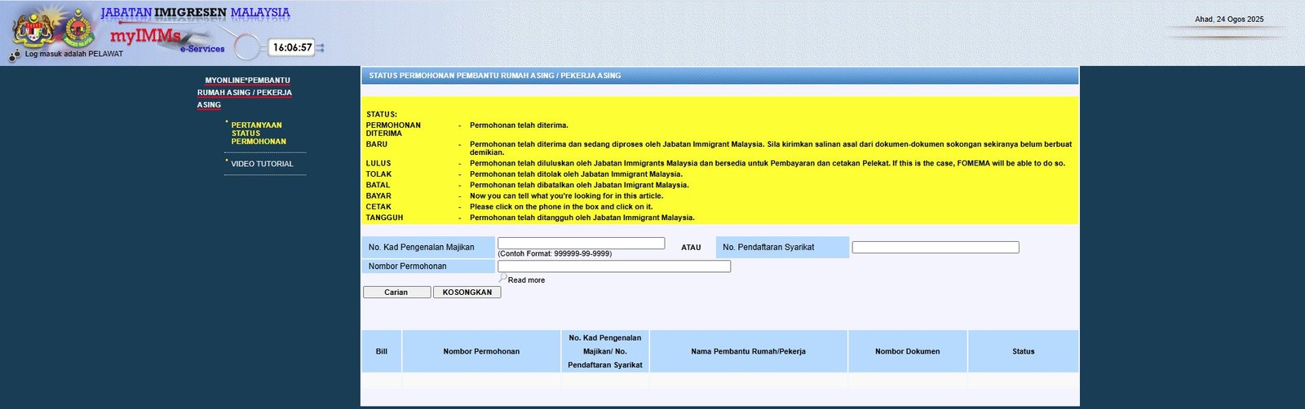The width and height of the screenshot is (1305, 409).
Task: Click the arrow icon right of the clock
Action: click(x=321, y=48)
